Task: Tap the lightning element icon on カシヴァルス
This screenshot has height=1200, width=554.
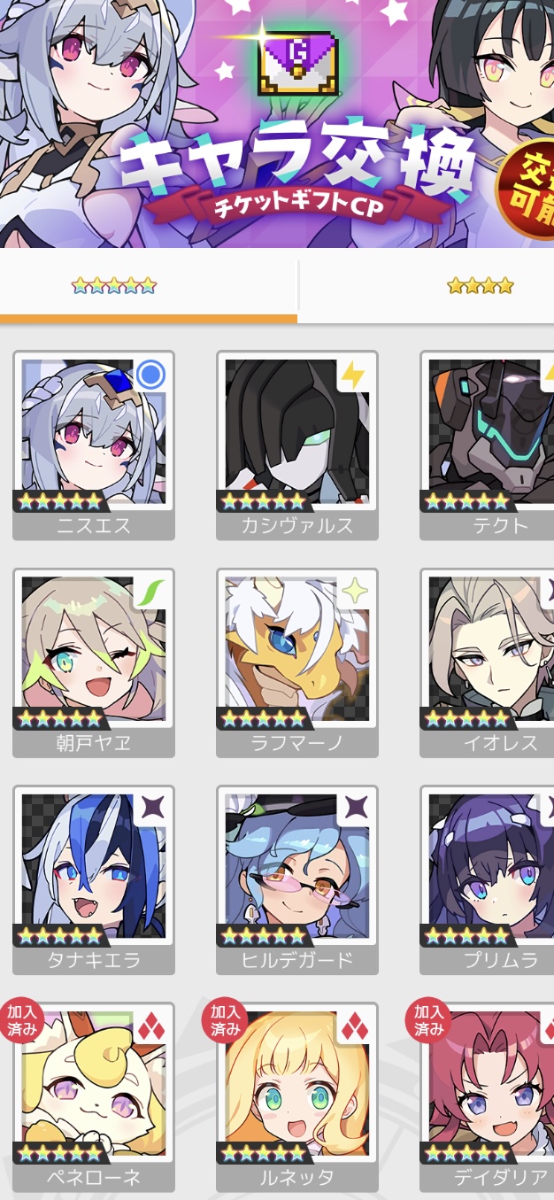Action: (x=353, y=375)
